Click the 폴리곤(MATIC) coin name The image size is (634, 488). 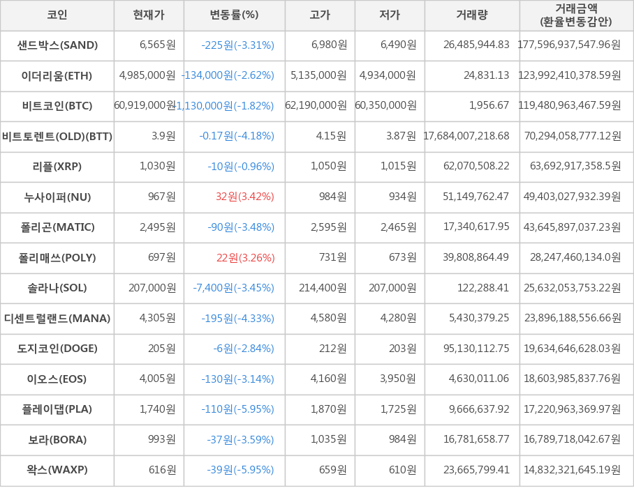point(57,227)
